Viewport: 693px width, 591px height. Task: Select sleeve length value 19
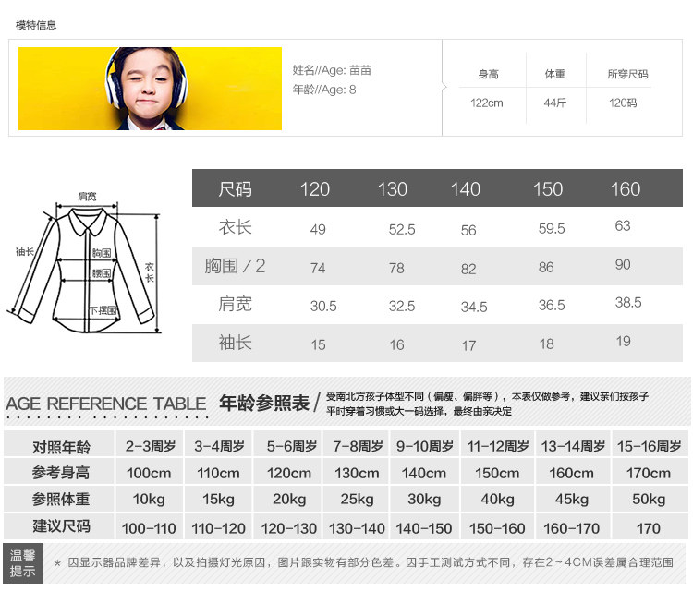tap(623, 342)
